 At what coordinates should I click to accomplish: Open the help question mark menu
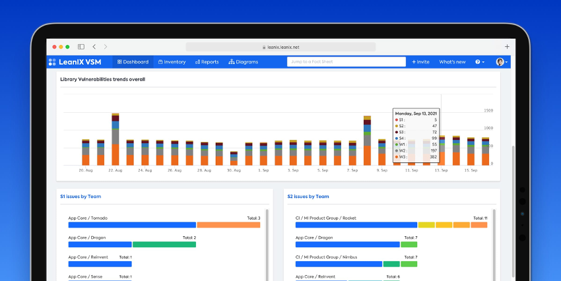coord(479,62)
